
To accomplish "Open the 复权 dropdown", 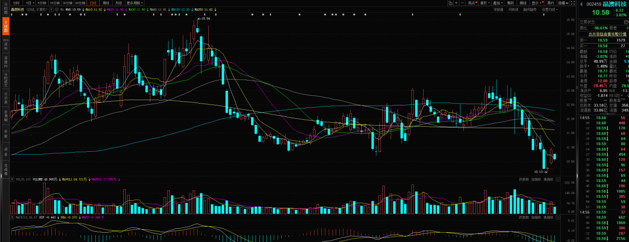I will [485, 3].
